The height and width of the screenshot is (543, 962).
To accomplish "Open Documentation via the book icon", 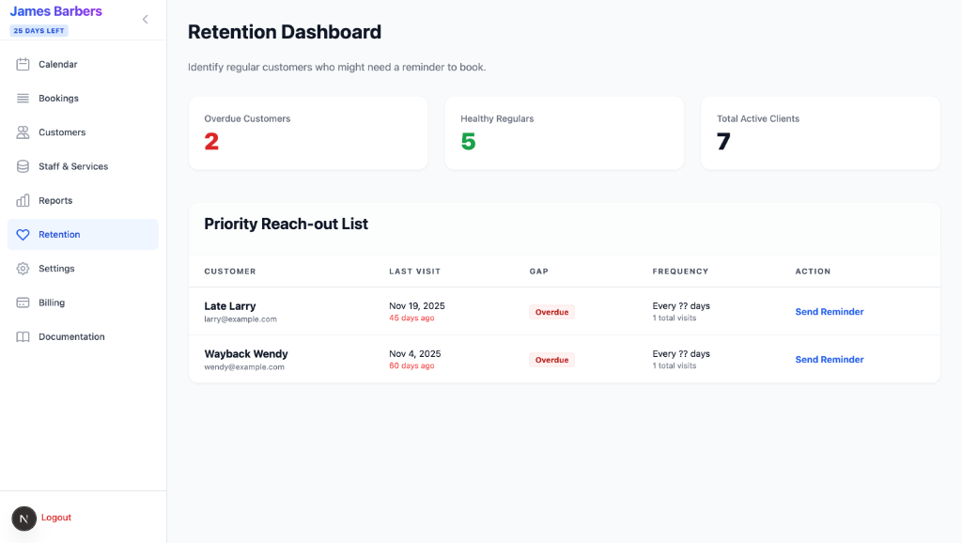I will coord(23,336).
